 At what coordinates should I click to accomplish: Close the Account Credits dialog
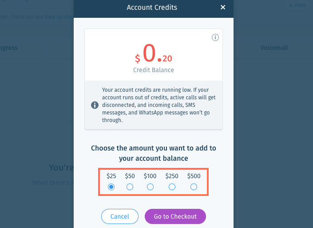[x=223, y=8]
